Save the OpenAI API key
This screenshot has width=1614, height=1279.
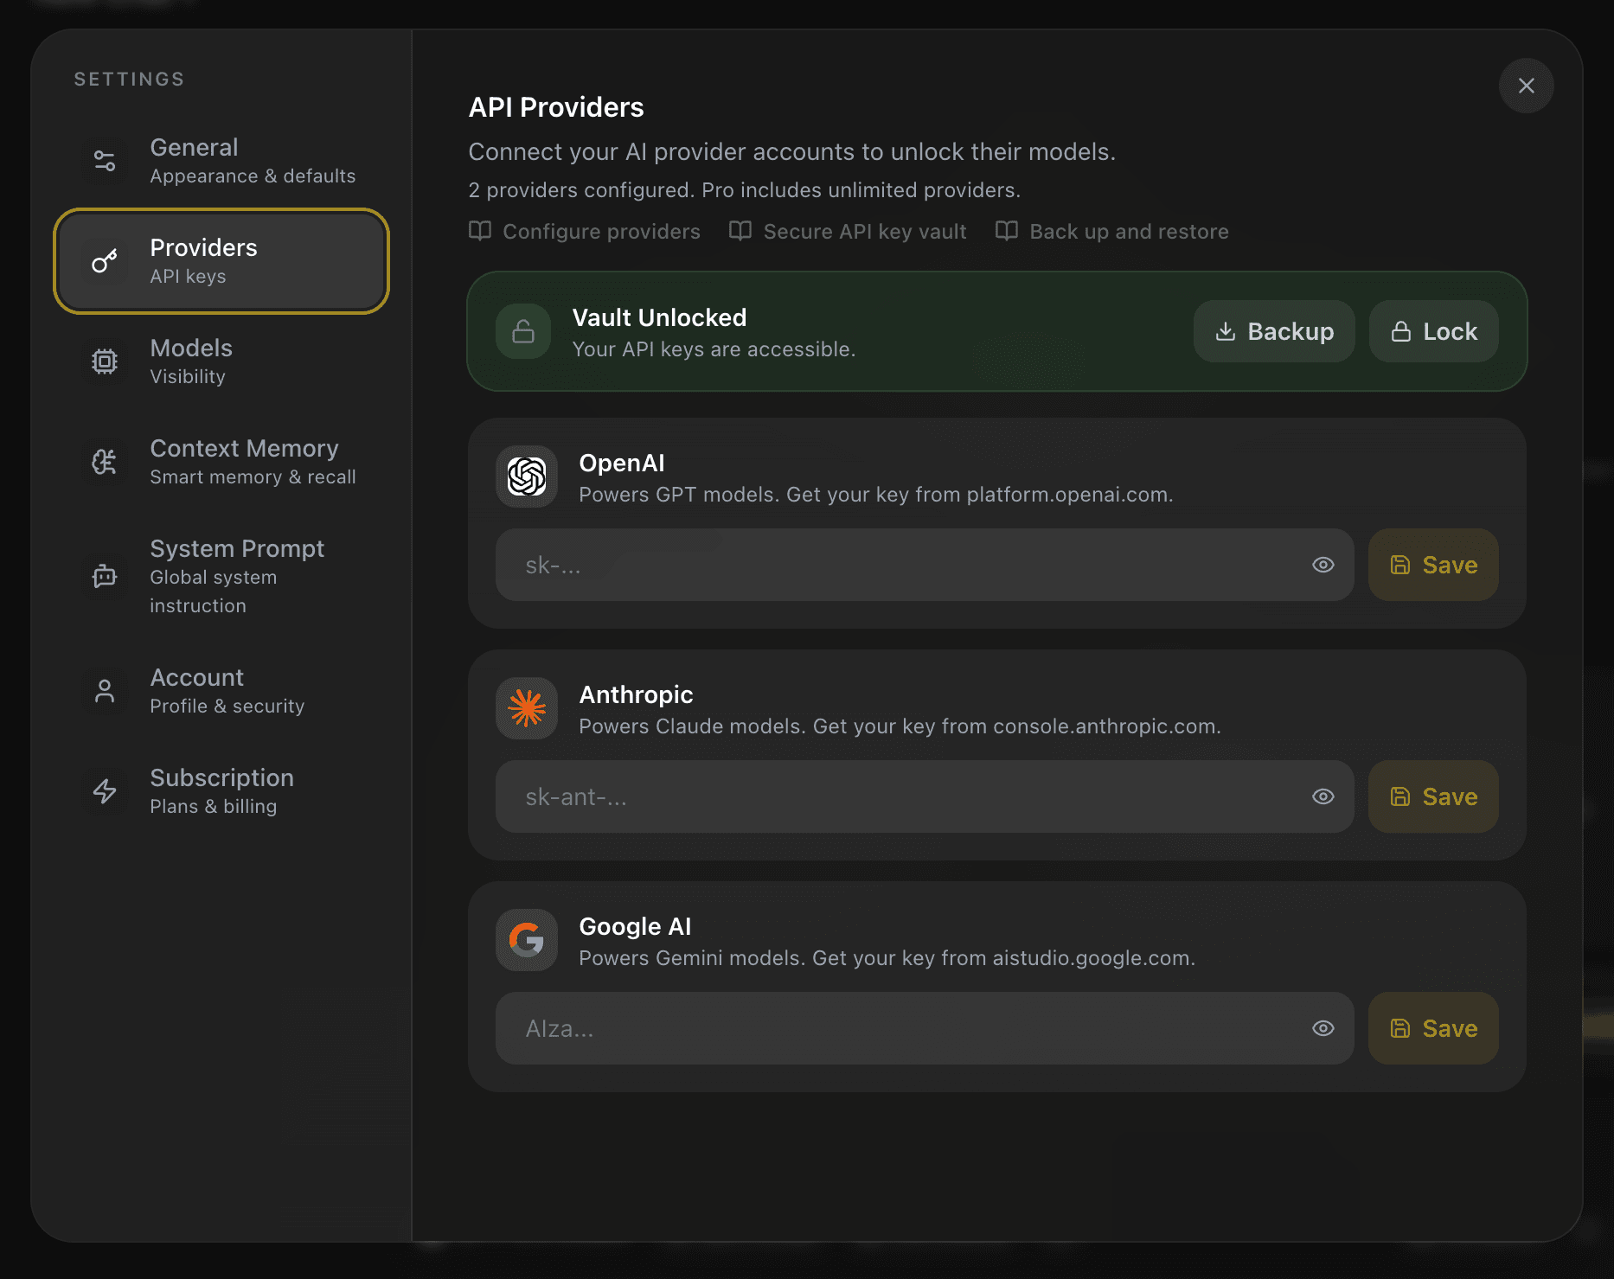pyautogui.click(x=1433, y=565)
